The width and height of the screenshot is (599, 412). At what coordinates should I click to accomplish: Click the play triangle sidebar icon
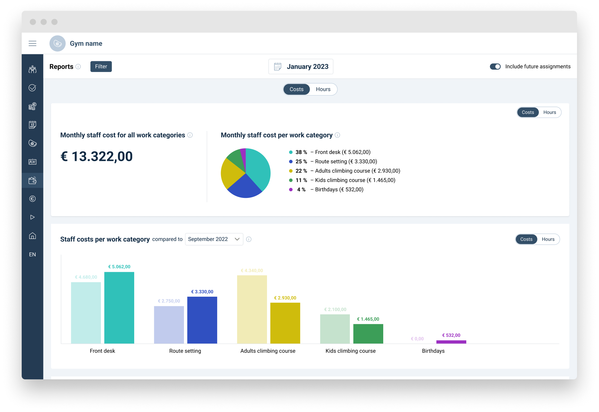click(x=32, y=217)
